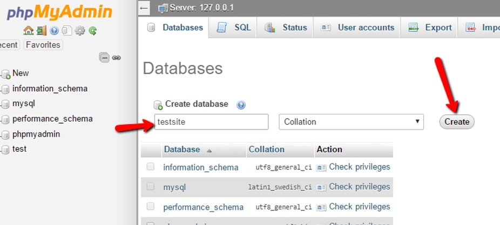The image size is (500, 225).
Task: Click latin1_swedish_ci collation of mysql
Action: (280, 187)
